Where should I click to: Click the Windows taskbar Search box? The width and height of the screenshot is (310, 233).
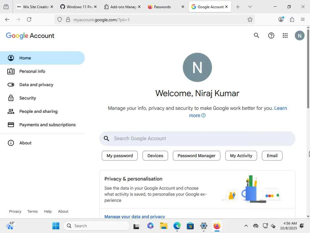97,226
